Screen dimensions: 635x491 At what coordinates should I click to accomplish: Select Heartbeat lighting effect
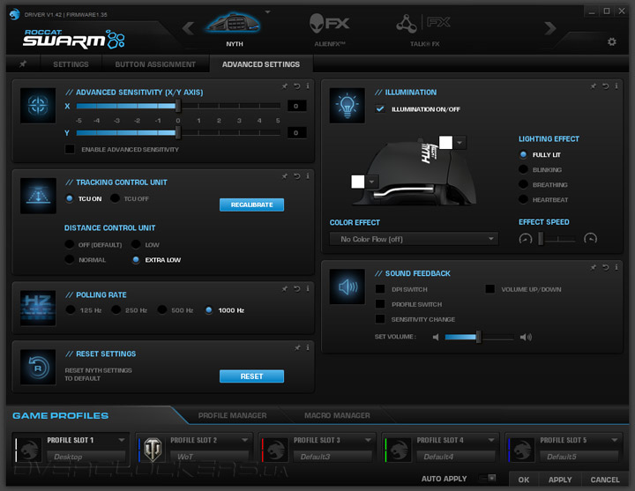(x=523, y=199)
